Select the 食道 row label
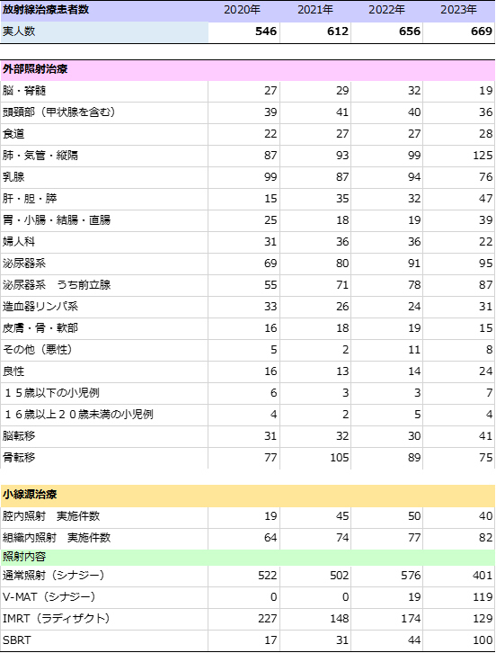 [x=13, y=134]
